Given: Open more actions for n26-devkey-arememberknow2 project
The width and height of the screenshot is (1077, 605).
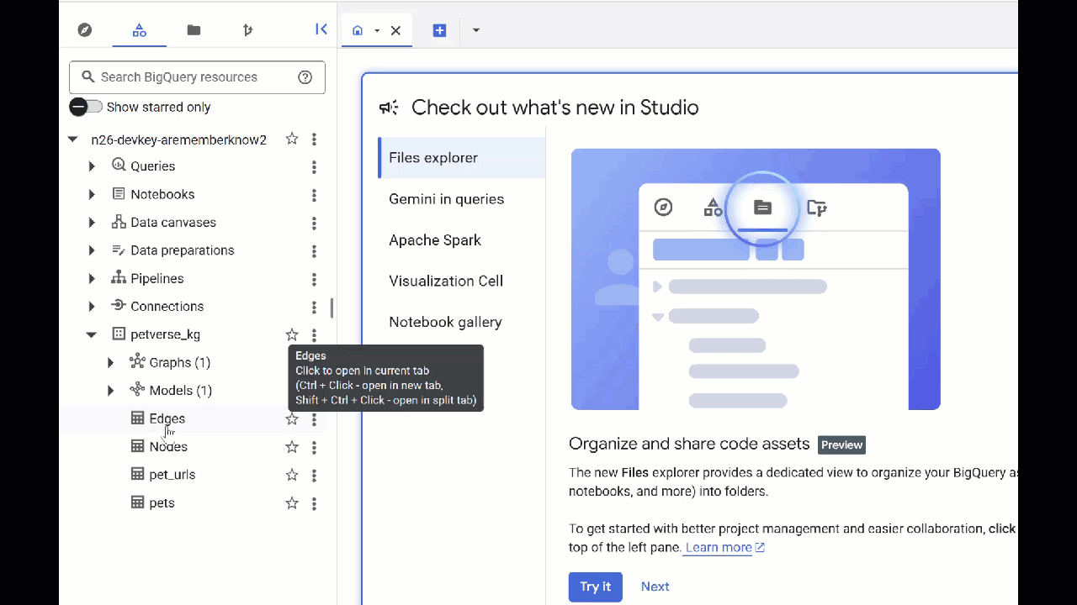Looking at the screenshot, I should tap(314, 139).
